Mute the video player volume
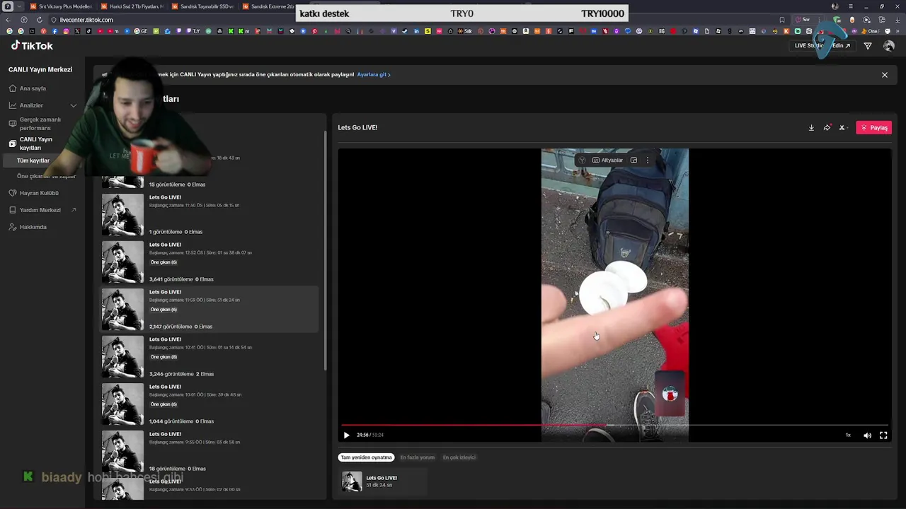Screen dimensions: 906x509 point(867,435)
